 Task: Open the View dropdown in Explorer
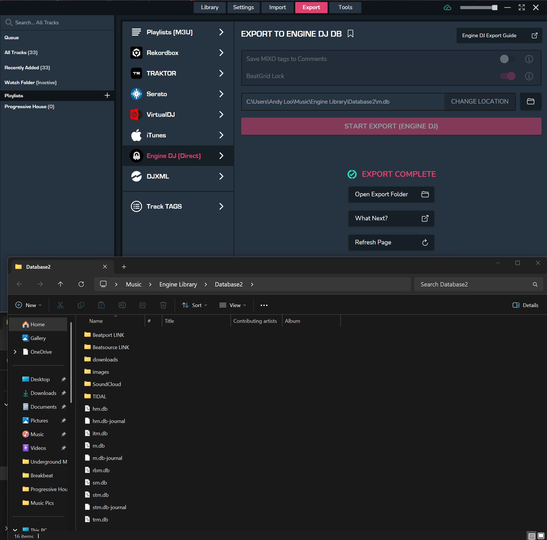233,305
